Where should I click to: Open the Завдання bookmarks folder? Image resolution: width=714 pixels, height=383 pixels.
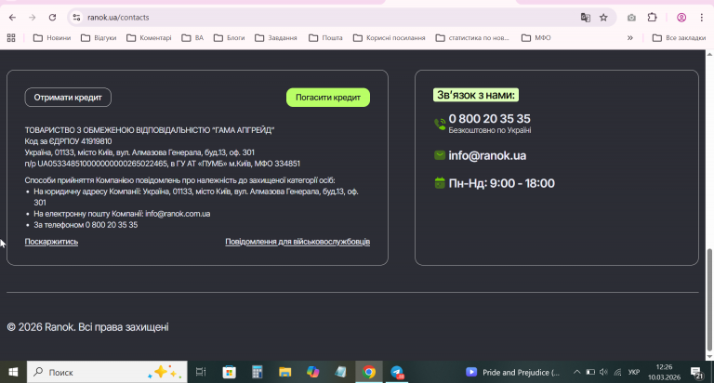click(276, 38)
